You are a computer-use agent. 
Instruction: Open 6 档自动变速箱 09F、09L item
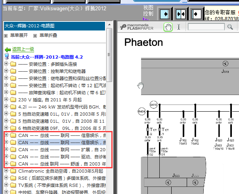coord(62,128)
